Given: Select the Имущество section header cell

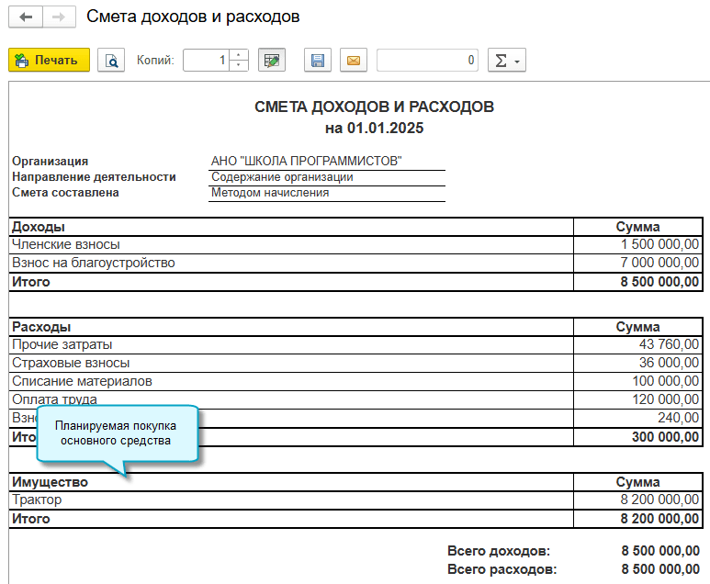Looking at the screenshot, I should point(291,482).
